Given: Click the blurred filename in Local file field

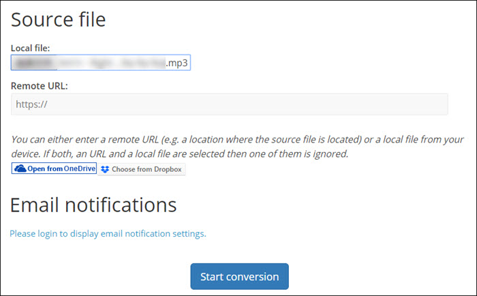Looking at the screenshot, I should (x=89, y=63).
